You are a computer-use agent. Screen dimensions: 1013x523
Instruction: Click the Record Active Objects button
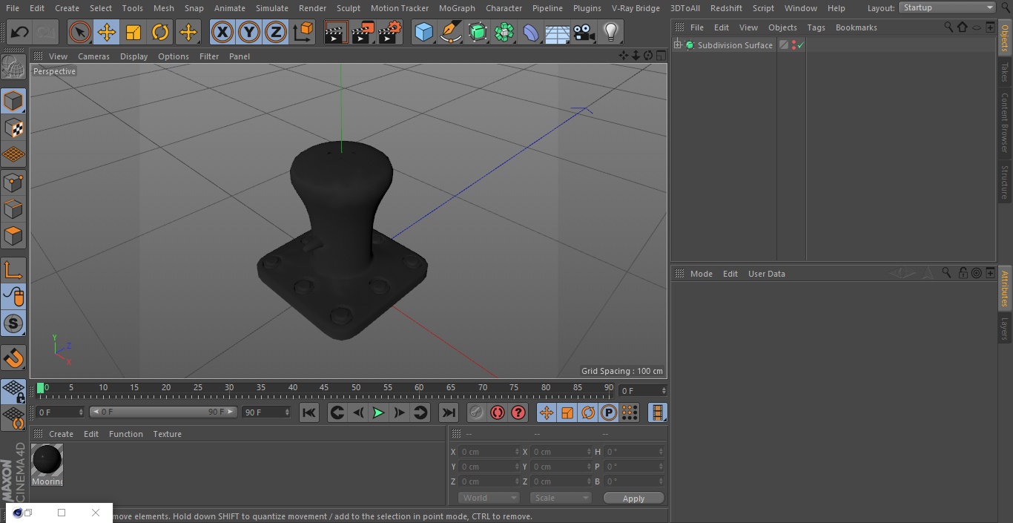click(476, 412)
